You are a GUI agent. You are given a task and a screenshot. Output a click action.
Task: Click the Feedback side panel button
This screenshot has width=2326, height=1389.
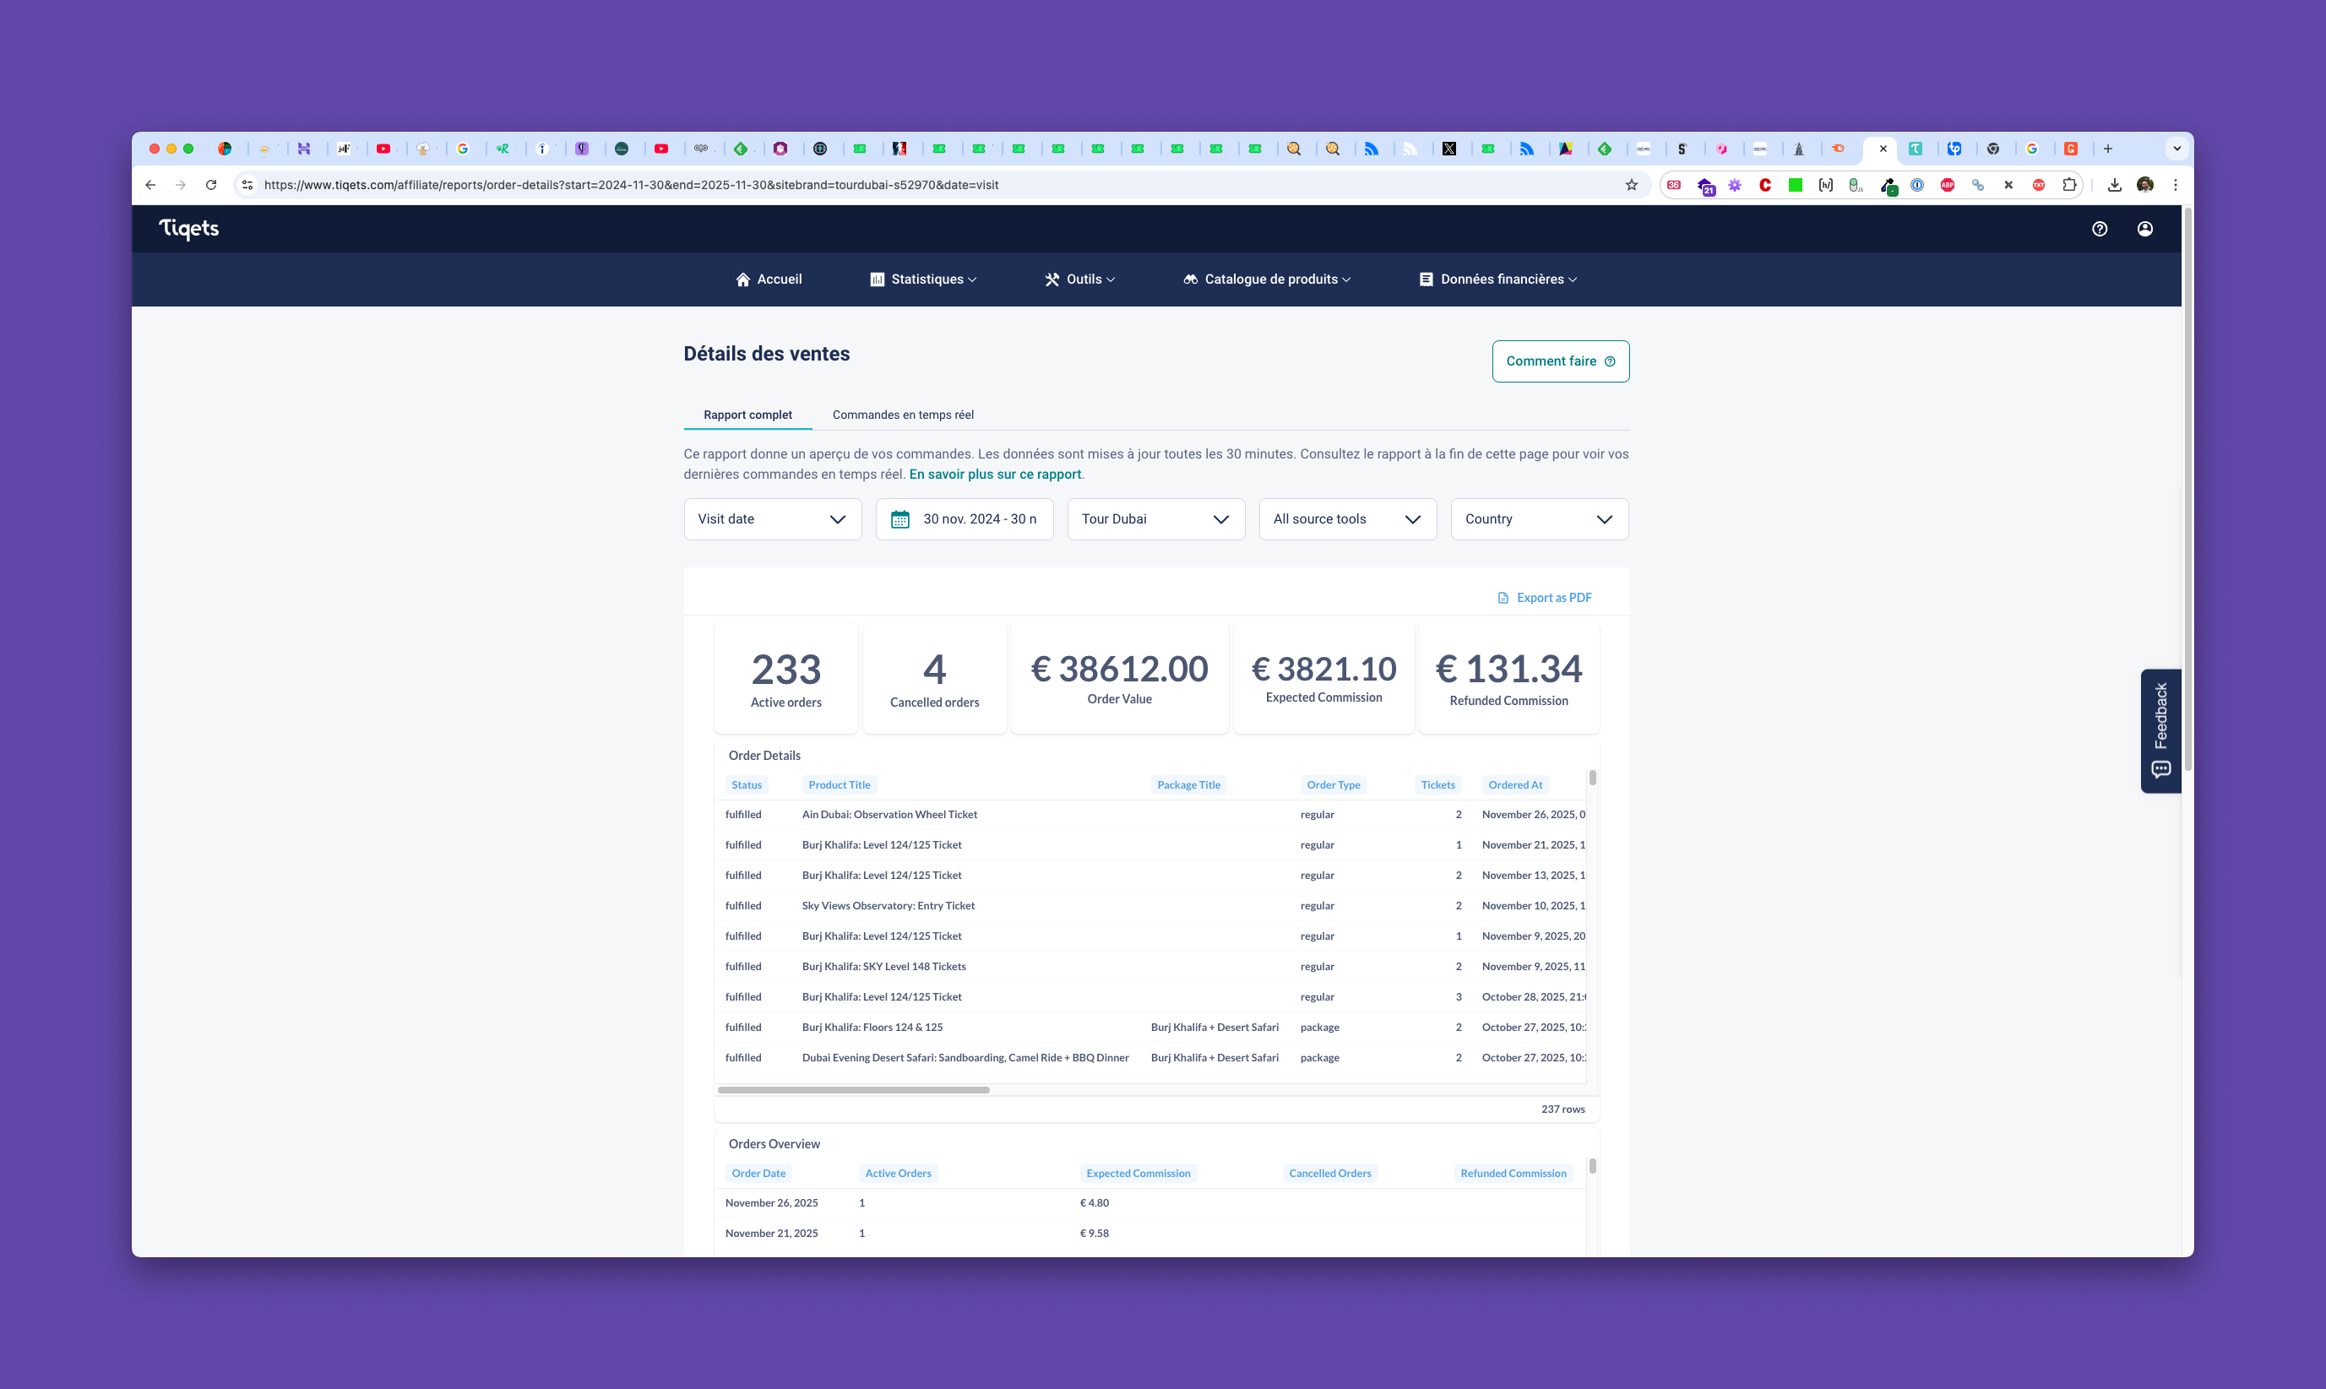point(2160,731)
